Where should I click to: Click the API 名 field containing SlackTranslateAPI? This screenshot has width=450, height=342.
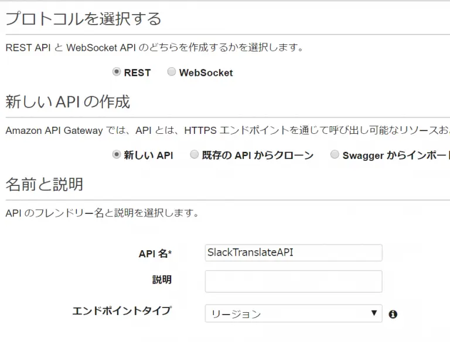294,253
